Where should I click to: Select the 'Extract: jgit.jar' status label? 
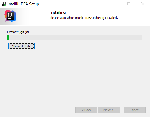tap(18, 32)
